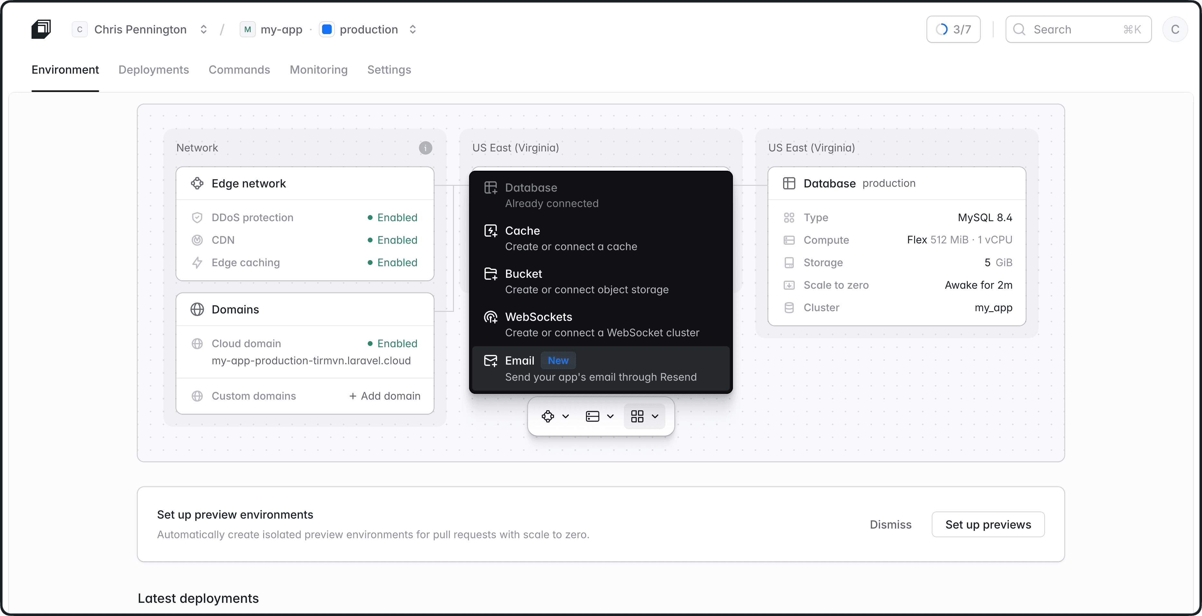Dismiss the preview environments banner
Viewport: 1202px width, 616px height.
tap(890, 525)
